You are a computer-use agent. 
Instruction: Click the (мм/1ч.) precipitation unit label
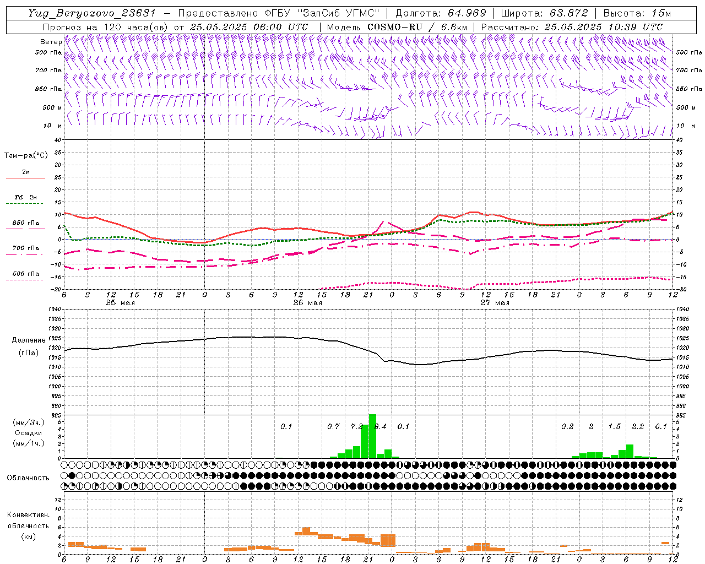[29, 443]
